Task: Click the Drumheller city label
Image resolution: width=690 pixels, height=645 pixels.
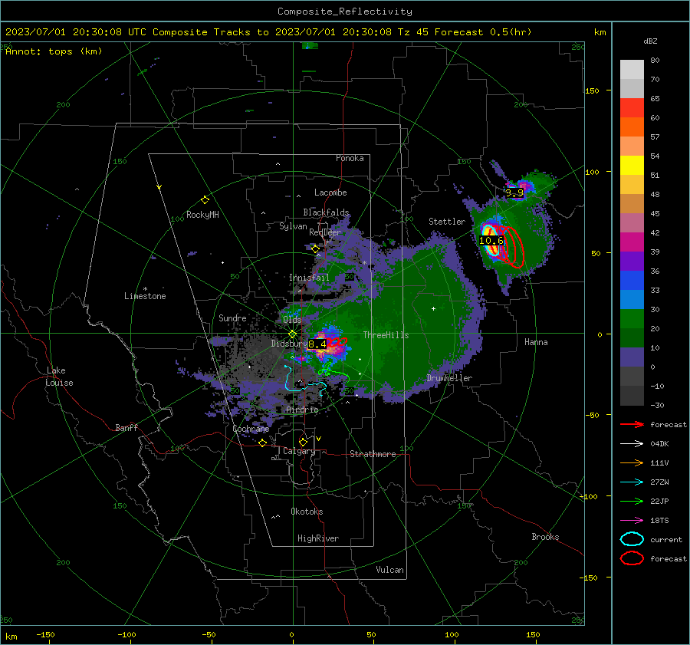Action: 449,378
